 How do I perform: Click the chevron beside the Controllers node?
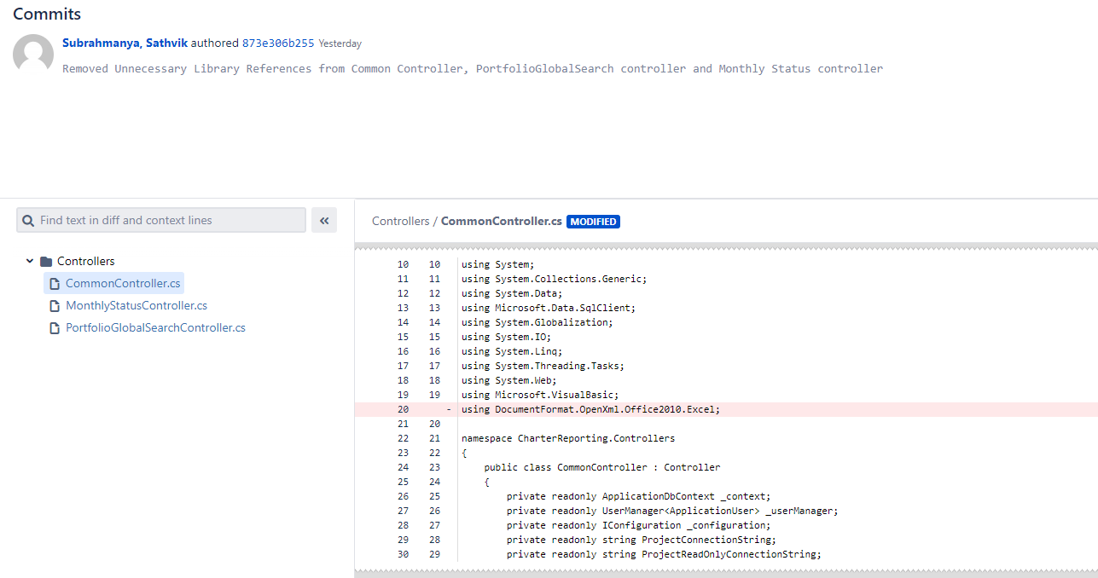[x=29, y=260]
